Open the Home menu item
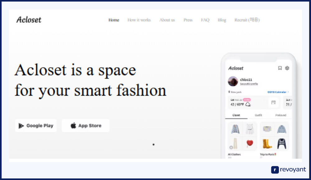 pos(114,20)
